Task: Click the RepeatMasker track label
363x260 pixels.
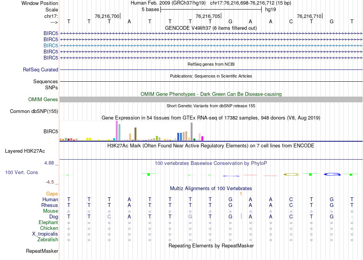Action: tap(42, 251)
